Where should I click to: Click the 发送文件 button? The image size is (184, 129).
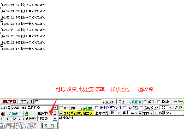(x=109, y=102)
